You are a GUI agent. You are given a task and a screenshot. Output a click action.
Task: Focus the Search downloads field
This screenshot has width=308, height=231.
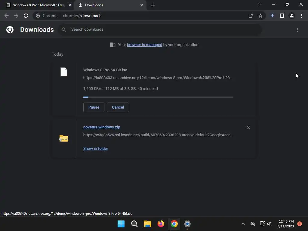[160, 29]
